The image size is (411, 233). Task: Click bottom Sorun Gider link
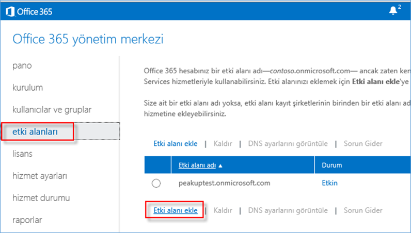tap(363, 210)
